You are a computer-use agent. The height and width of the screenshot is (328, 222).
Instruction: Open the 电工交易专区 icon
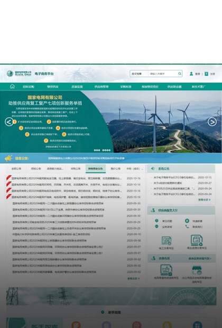coord(166,241)
